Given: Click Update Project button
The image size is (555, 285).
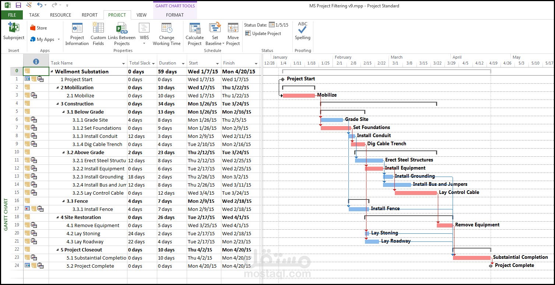Looking at the screenshot, I should pos(263,34).
